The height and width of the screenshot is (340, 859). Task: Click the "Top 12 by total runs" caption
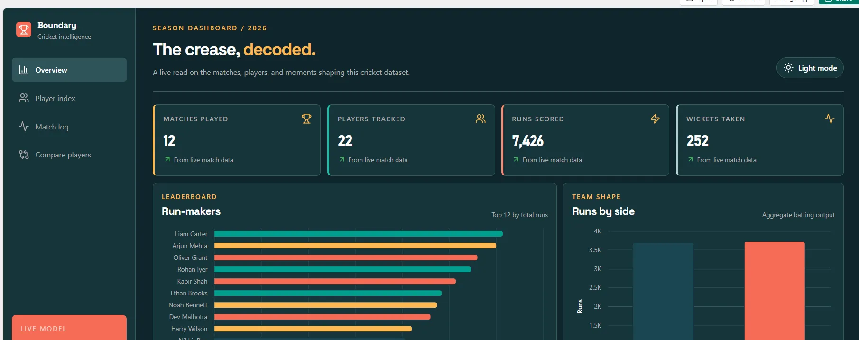click(519, 215)
